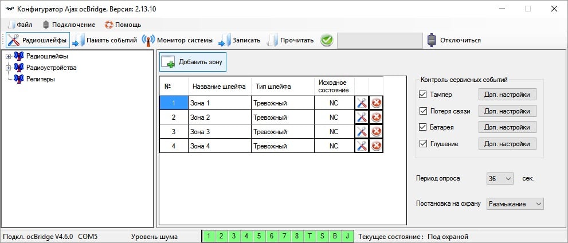Expand the Радиоустройства tree node
This screenshot has height=243, width=568.
pos(9,68)
